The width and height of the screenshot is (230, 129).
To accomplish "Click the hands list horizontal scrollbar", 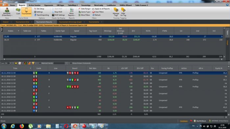I will point(114,117).
